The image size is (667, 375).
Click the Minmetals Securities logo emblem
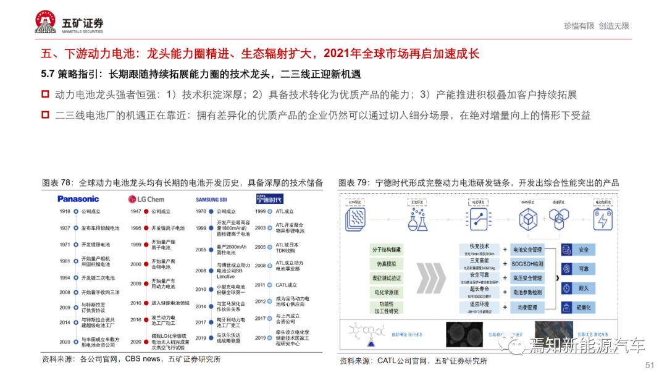click(x=46, y=22)
